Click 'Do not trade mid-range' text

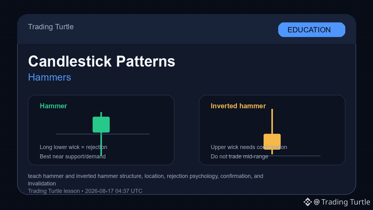point(239,156)
